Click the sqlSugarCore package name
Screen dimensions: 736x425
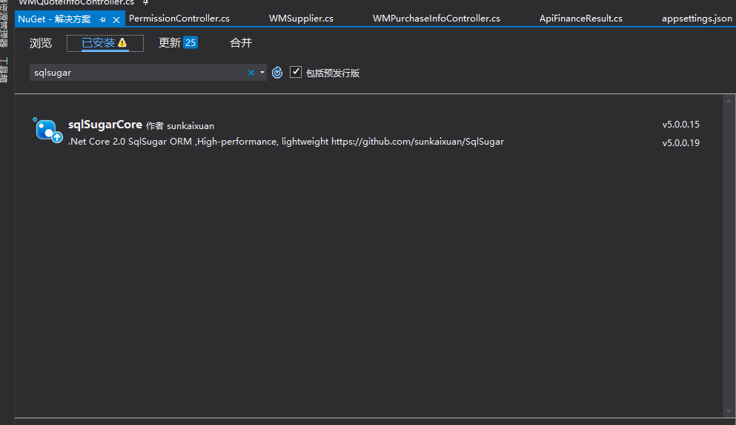coord(105,125)
